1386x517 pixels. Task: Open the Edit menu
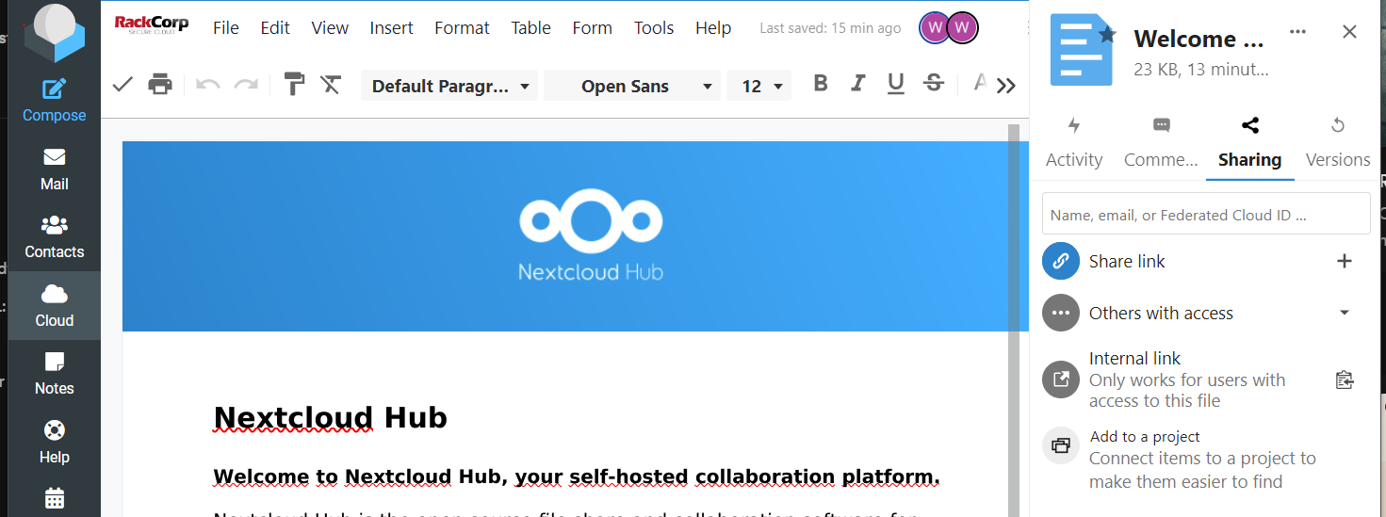coord(275,28)
